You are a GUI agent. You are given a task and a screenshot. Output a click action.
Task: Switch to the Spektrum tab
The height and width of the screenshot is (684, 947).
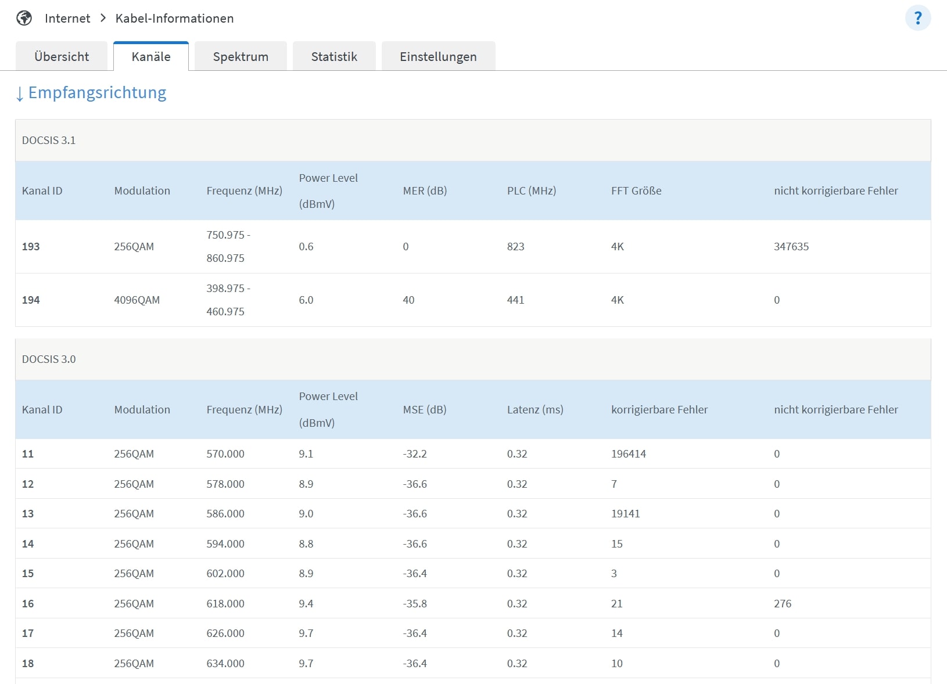coord(241,56)
